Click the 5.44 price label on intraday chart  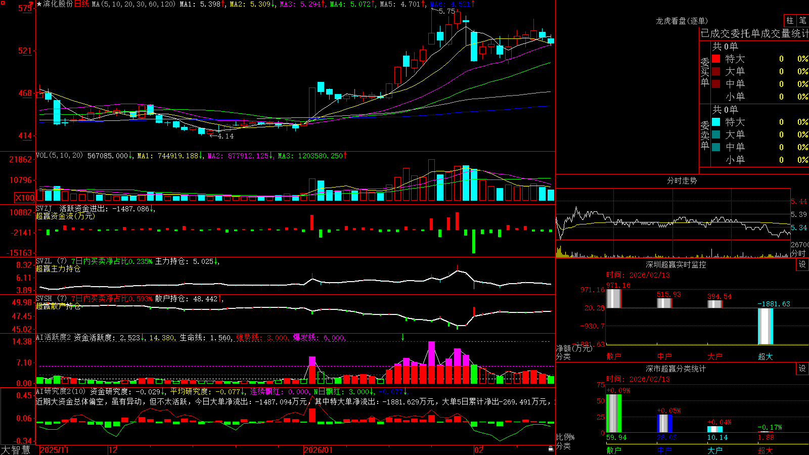799,201
